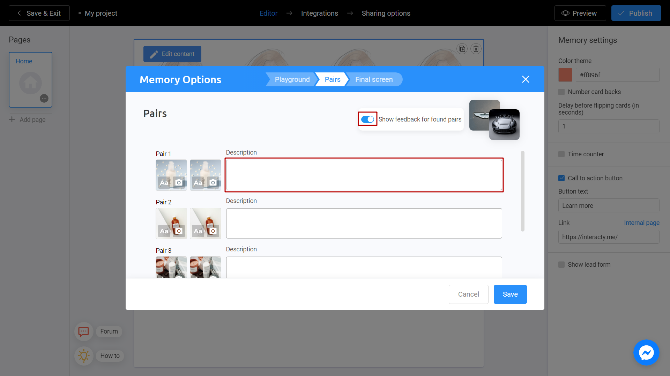Click the How to lightbulb icon
This screenshot has height=376, width=670.
pyautogui.click(x=84, y=356)
